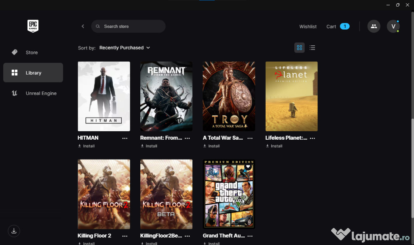Click the Unreal Engine logo icon
414x245 pixels.
[15, 93]
